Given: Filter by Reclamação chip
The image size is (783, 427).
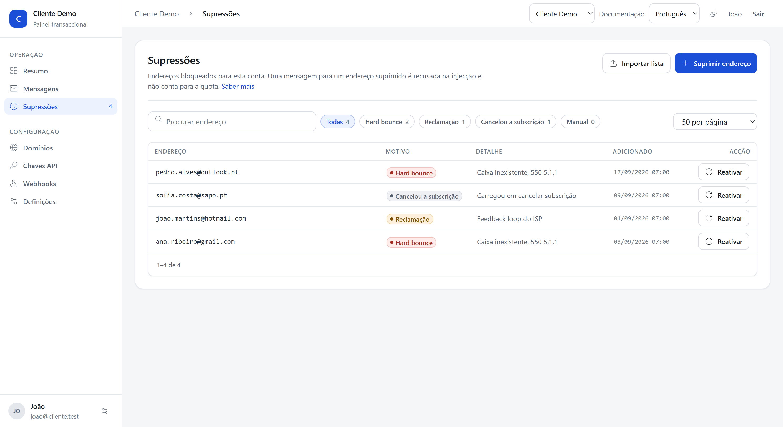Looking at the screenshot, I should (x=444, y=122).
